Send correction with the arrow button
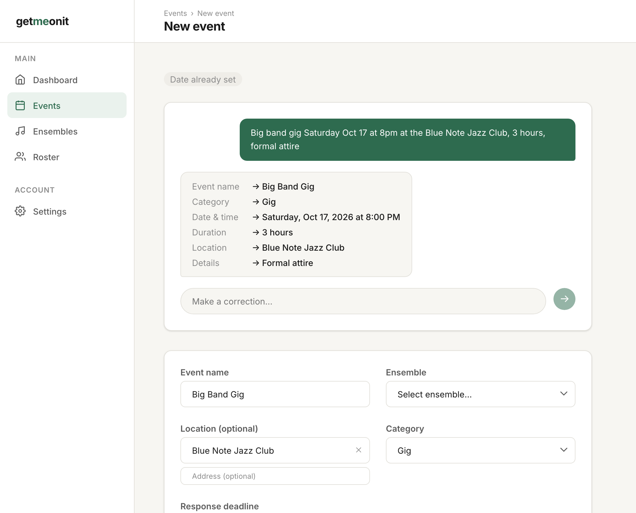636x513 pixels. [x=564, y=299]
